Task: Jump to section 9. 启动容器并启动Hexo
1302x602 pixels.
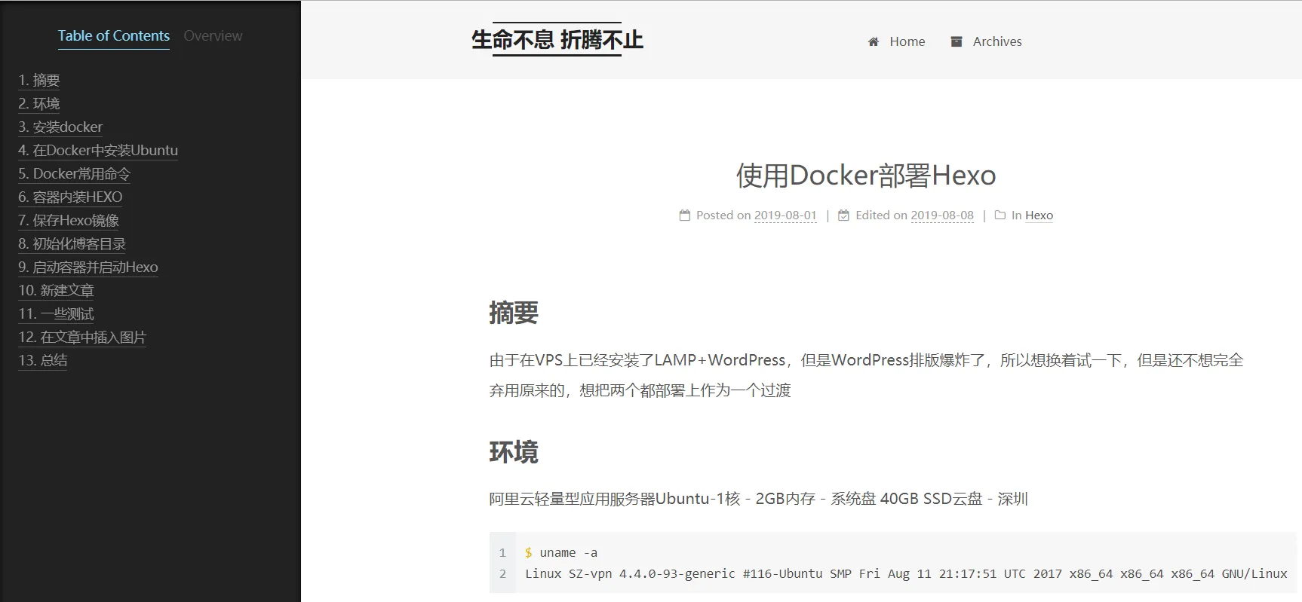Action: [x=88, y=267]
